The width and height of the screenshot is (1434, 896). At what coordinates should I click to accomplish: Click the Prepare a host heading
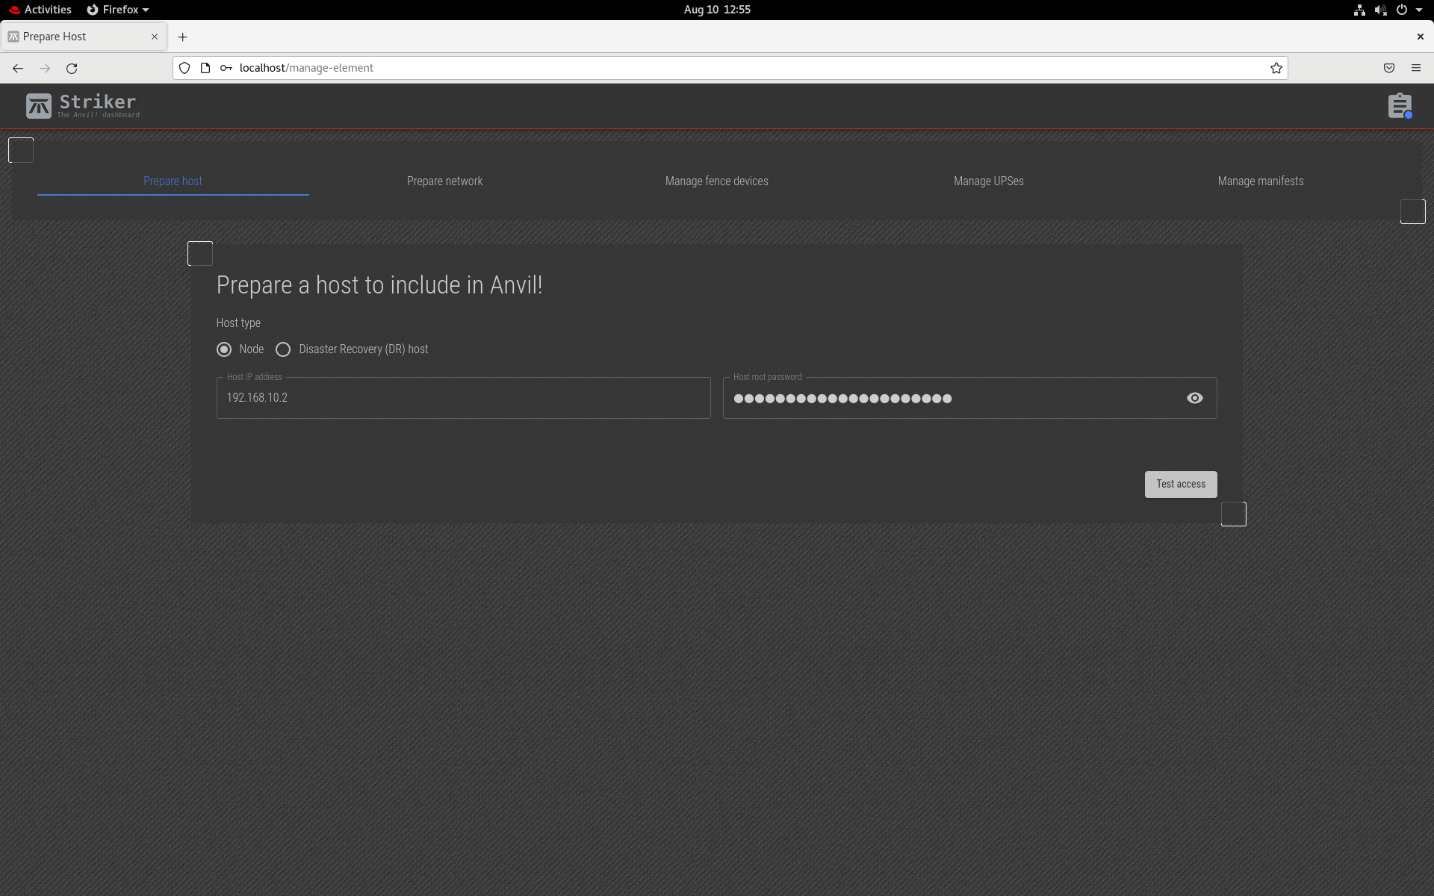[379, 285]
